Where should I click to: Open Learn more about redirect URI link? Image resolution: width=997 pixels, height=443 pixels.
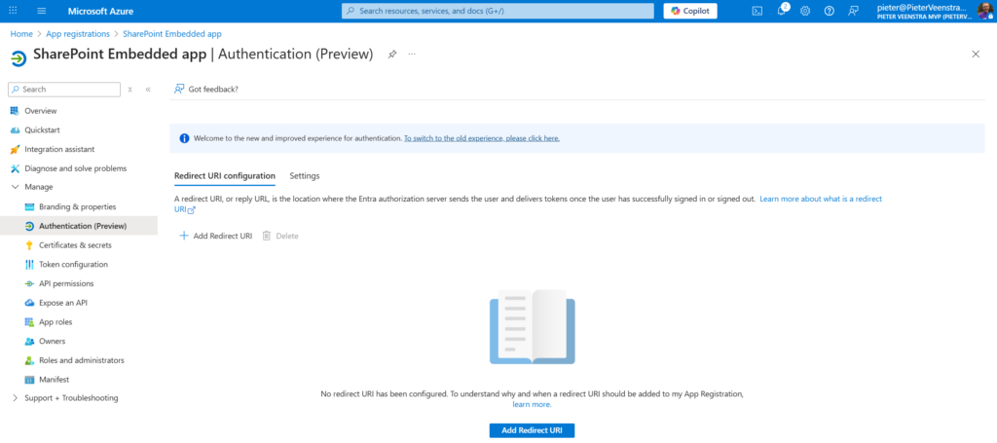pyautogui.click(x=821, y=199)
